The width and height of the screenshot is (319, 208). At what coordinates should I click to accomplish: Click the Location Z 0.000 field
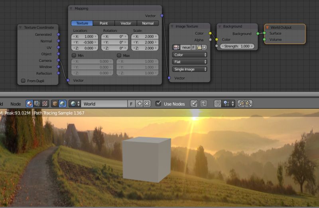(85, 48)
